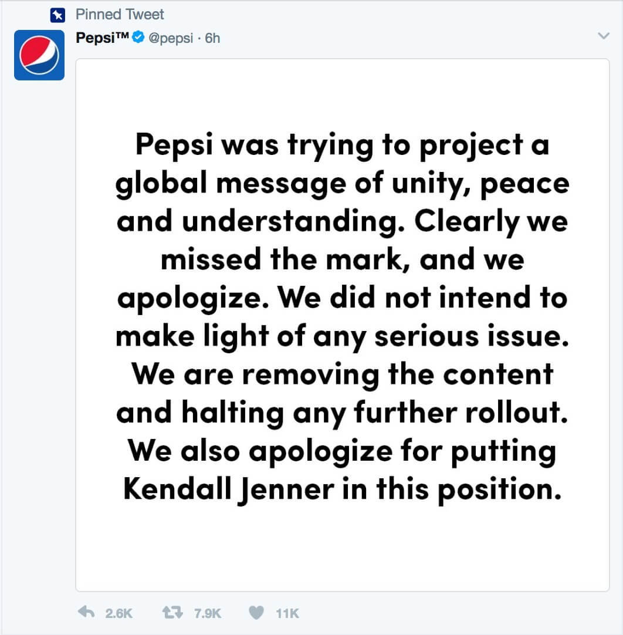
Task: Click the 'missed the mark, and we' line
Action: [343, 259]
